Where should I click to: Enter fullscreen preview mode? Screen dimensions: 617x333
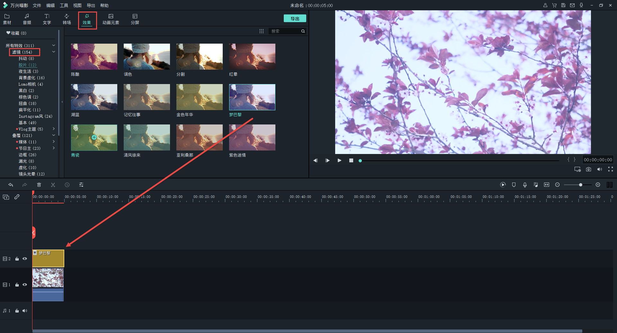click(611, 169)
